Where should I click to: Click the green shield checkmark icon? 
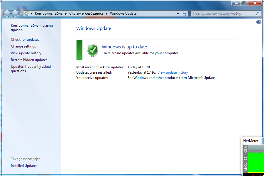pyautogui.click(x=93, y=50)
